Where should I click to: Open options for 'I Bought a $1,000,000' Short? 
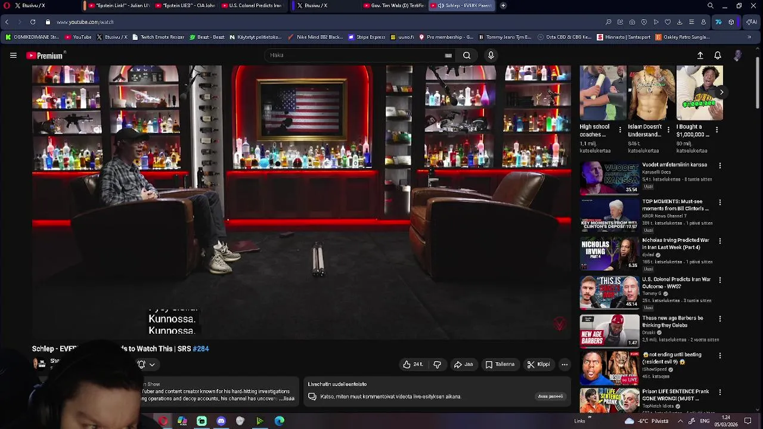click(x=717, y=129)
